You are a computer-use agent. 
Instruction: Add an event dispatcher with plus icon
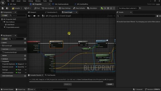coord(25,76)
